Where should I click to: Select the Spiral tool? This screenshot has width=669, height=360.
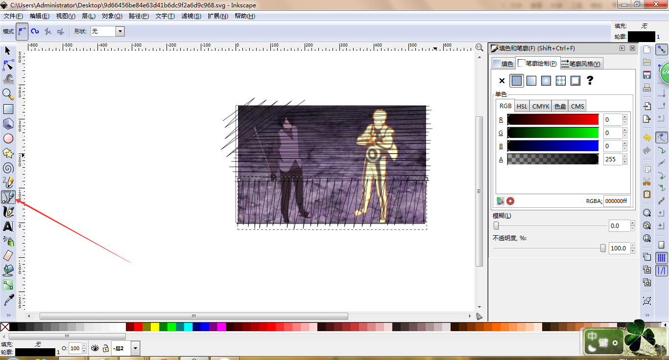[8, 168]
